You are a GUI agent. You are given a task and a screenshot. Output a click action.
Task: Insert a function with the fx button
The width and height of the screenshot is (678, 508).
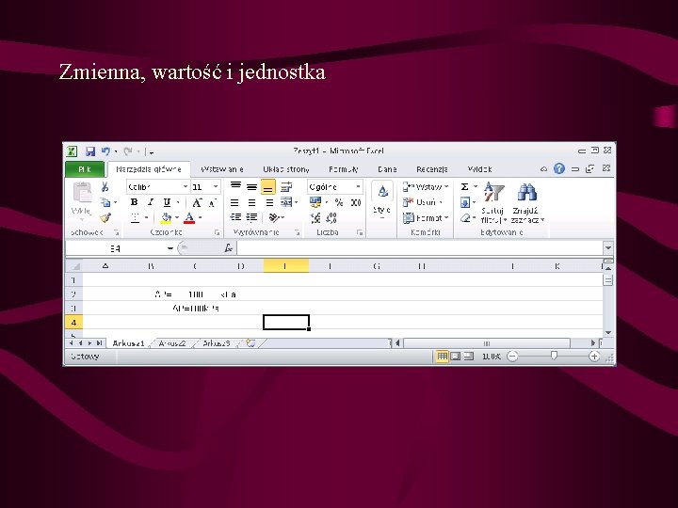coord(228,248)
